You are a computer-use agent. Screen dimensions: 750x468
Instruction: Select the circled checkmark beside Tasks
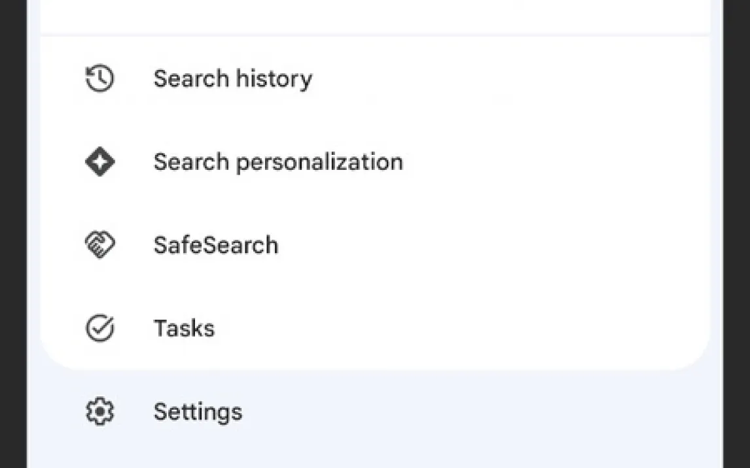pos(100,328)
